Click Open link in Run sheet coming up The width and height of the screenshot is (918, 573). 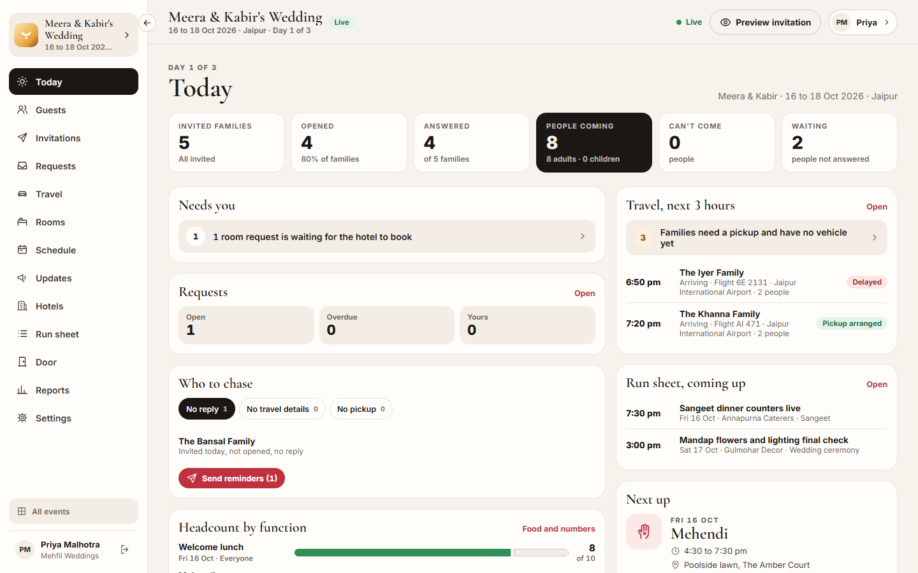pos(877,385)
